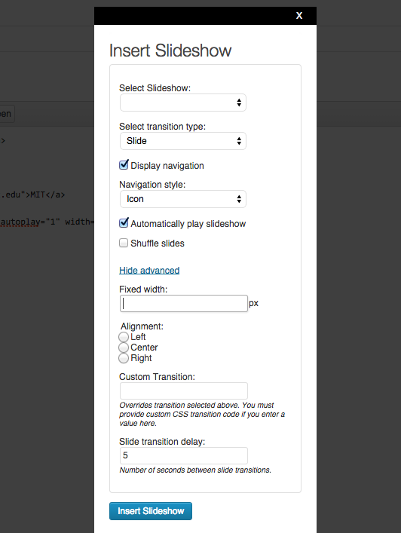This screenshot has width=401, height=533.
Task: Click the 'Fixed width:' label
Action: coord(143,289)
